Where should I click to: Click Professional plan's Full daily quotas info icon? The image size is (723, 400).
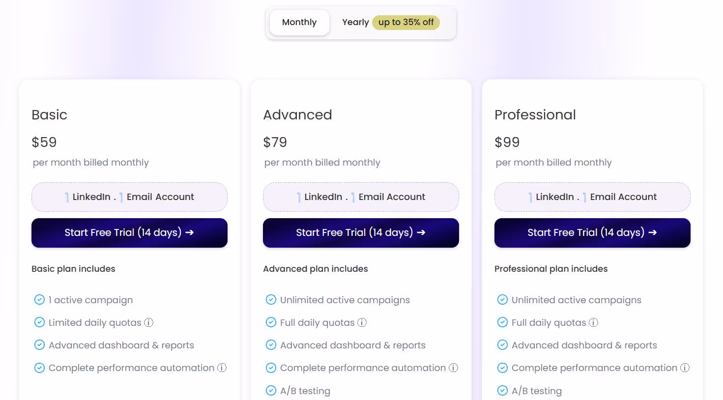[x=594, y=322]
